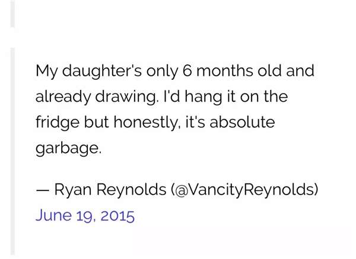Click the word 'garbage.' in the tweet
The height and width of the screenshot is (259, 356).
point(68,148)
